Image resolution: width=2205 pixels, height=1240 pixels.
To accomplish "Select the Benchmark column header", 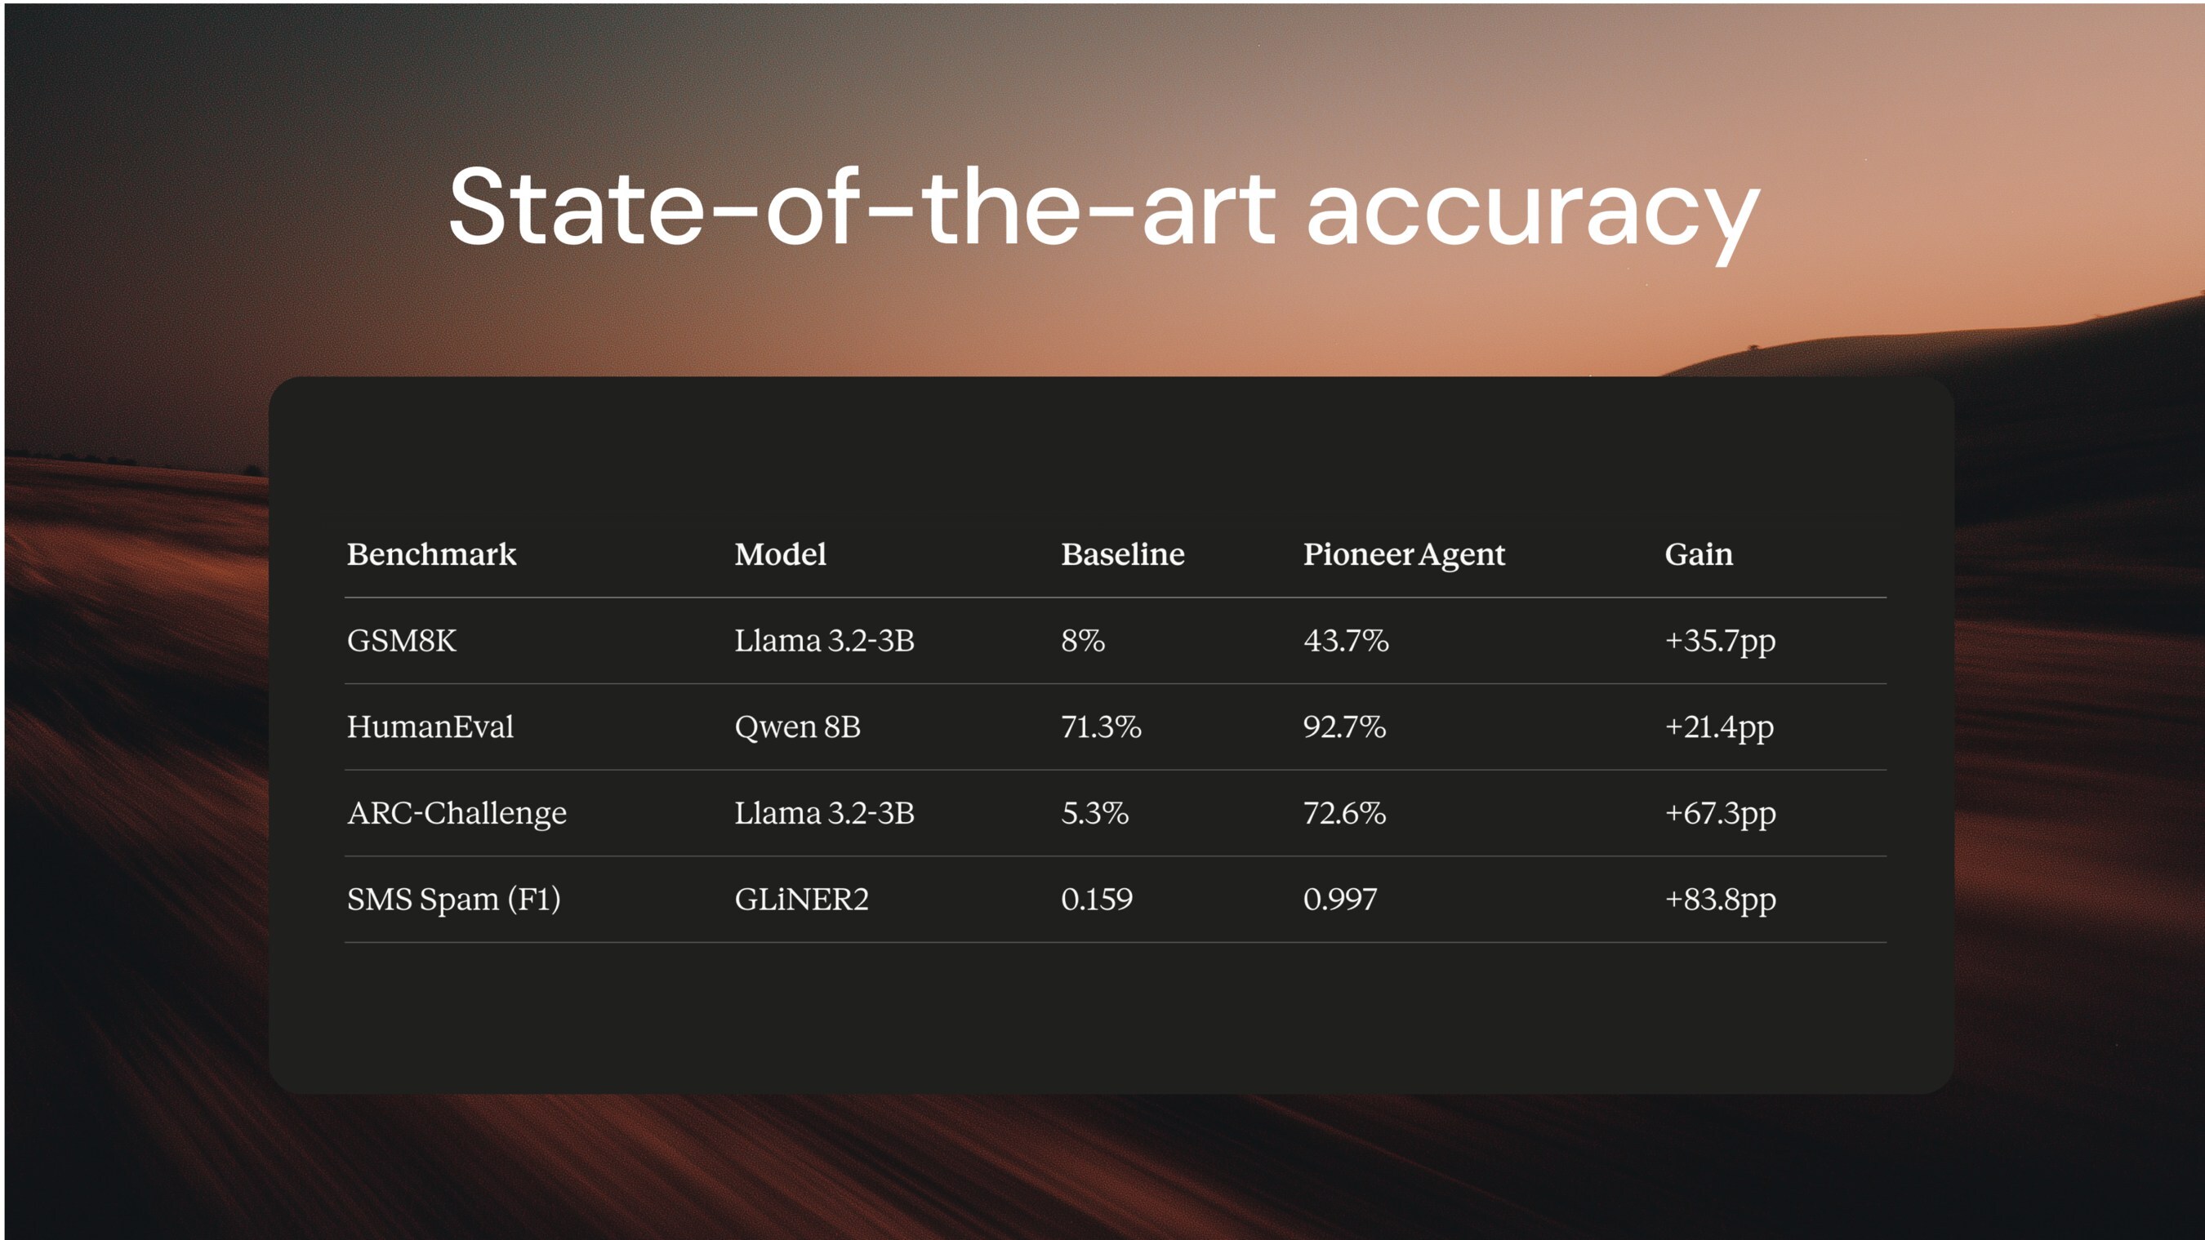I will (431, 554).
